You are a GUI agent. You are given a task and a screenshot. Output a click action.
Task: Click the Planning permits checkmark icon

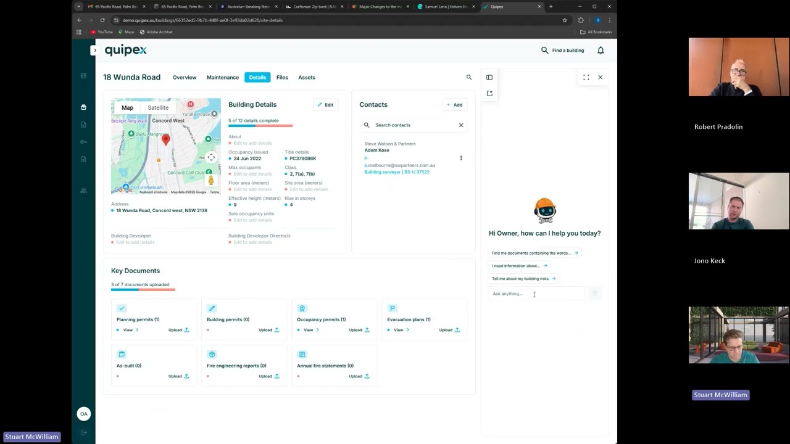tap(122, 308)
